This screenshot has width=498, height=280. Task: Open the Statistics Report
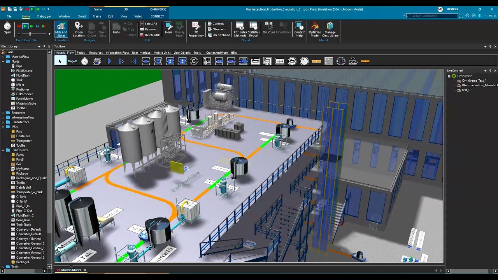click(254, 30)
